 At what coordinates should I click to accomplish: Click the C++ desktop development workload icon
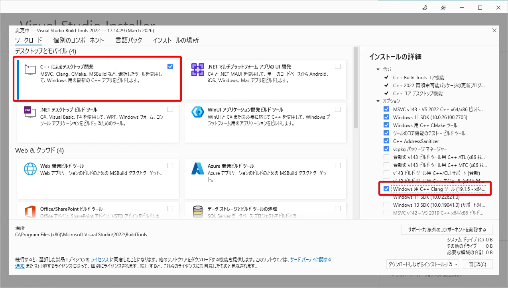coord(31,70)
